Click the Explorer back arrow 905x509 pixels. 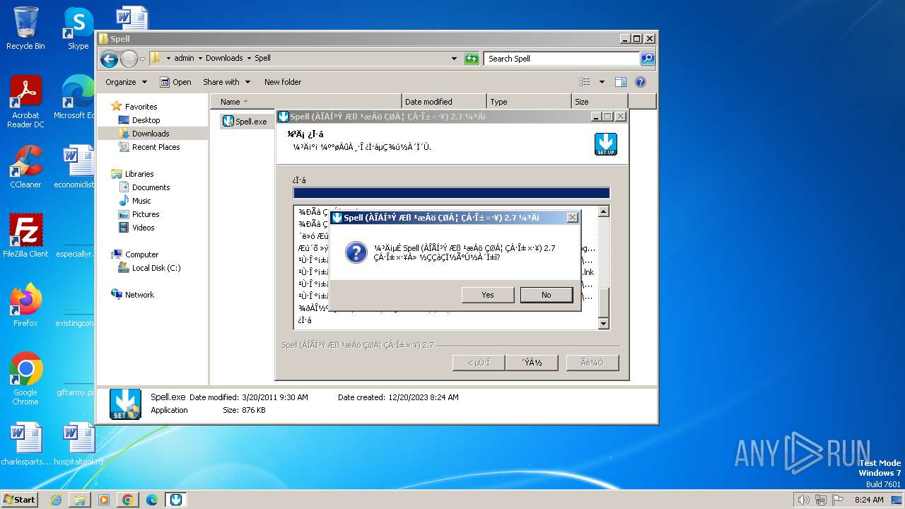pos(109,59)
